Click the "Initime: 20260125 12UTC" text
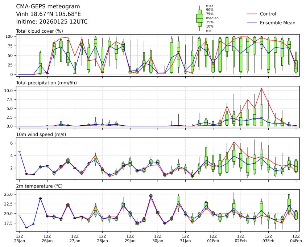 pos(52,22)
